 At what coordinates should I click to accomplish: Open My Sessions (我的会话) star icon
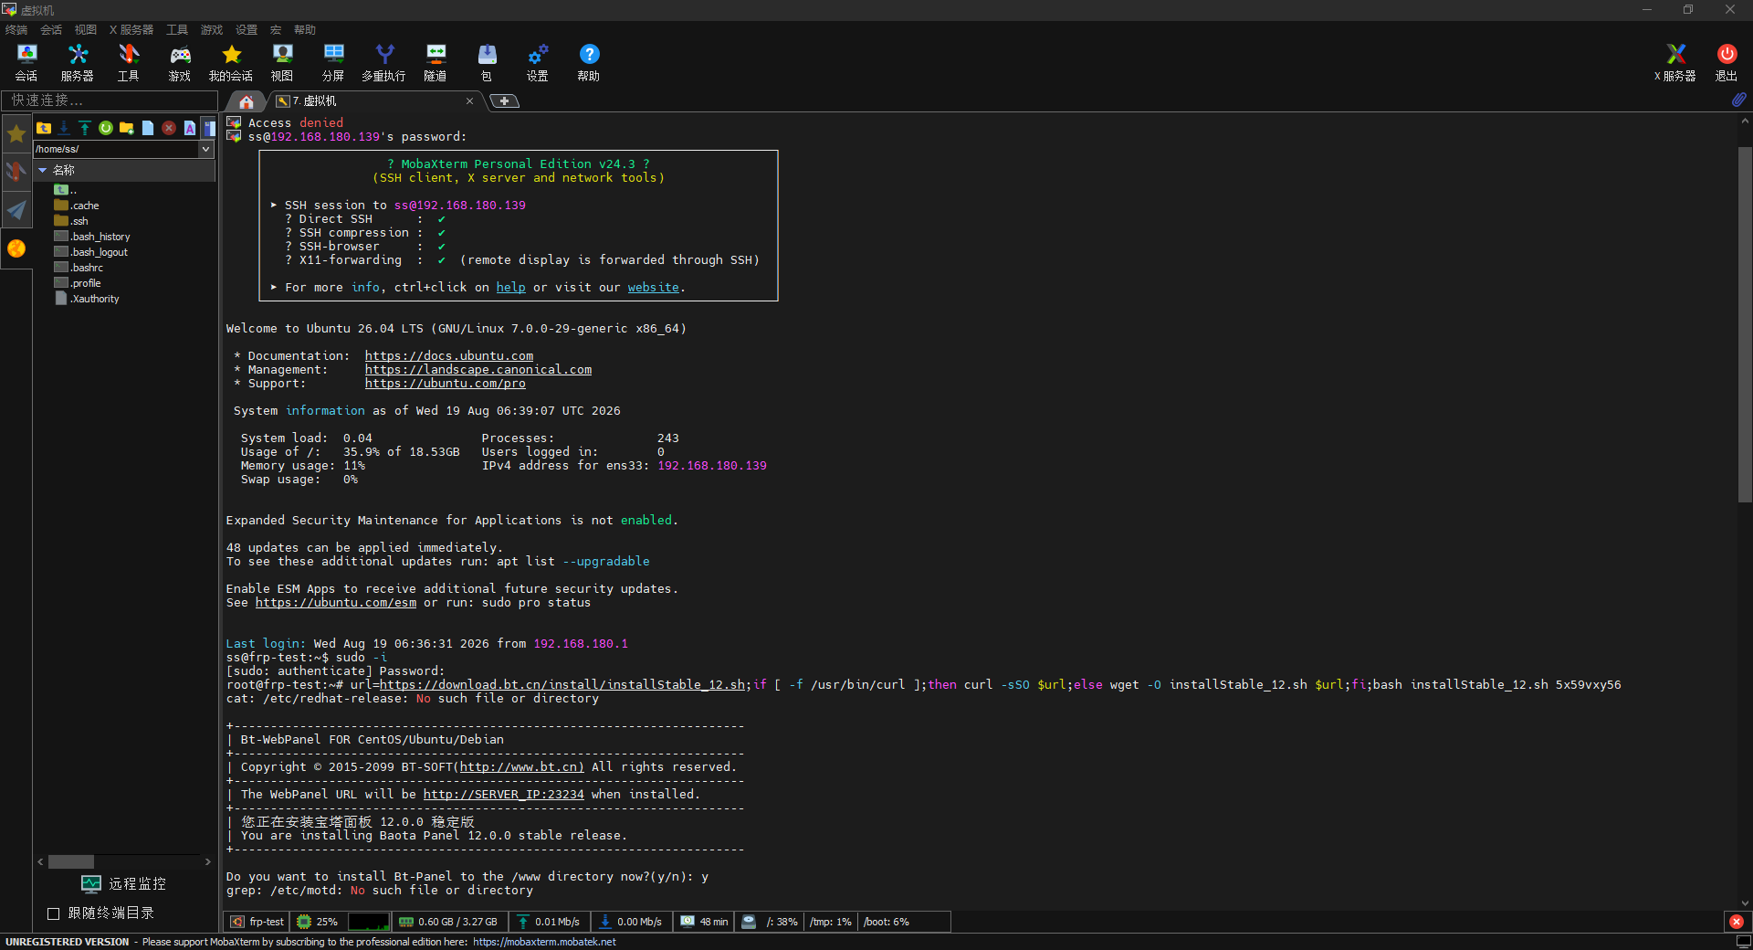click(x=231, y=63)
